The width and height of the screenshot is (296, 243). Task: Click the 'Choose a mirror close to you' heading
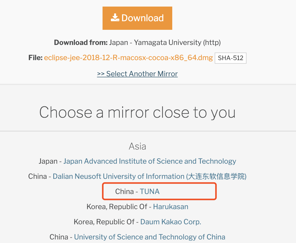click(x=137, y=112)
